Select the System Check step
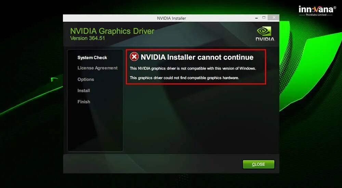 coord(92,57)
